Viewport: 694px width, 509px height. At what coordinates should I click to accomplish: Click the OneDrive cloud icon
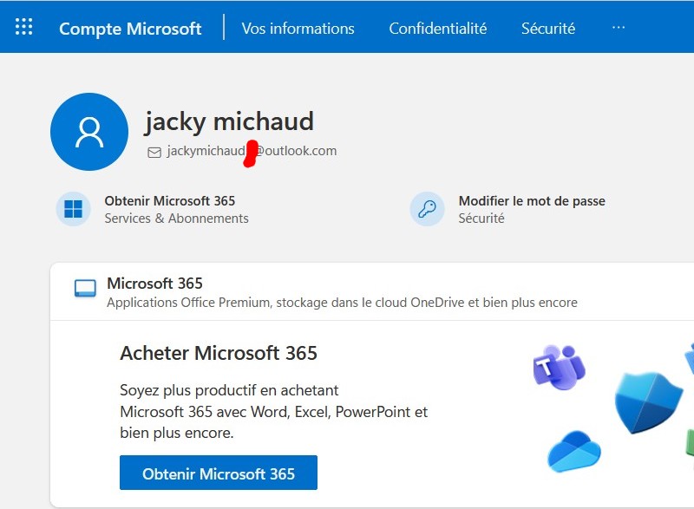point(573,450)
